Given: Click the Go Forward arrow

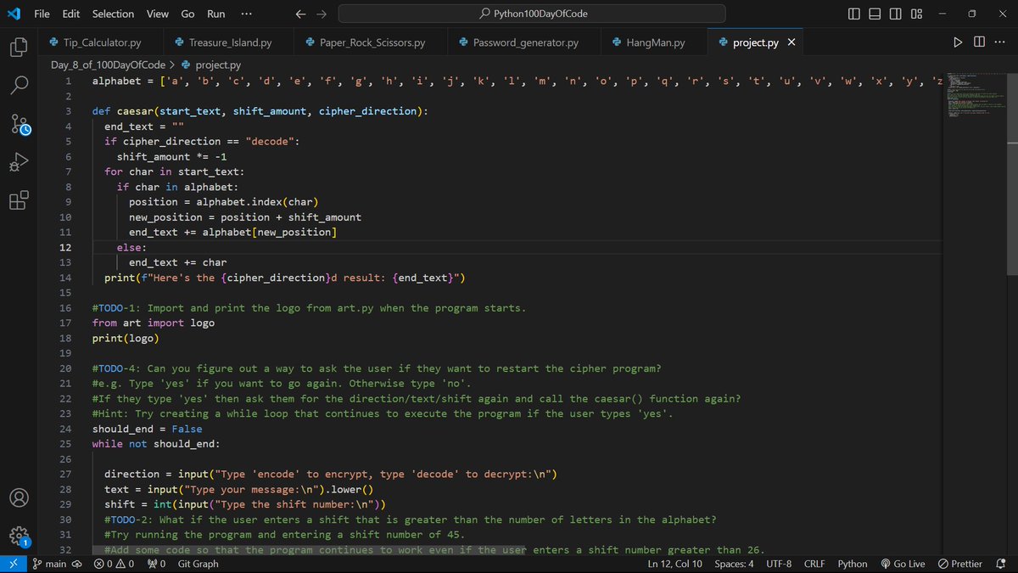Looking at the screenshot, I should [x=321, y=14].
